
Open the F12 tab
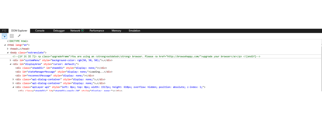point(4,31)
